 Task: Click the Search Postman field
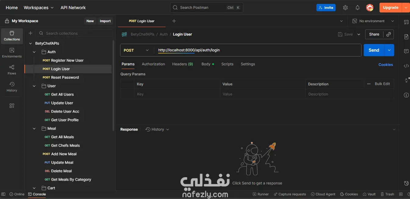[x=207, y=8]
